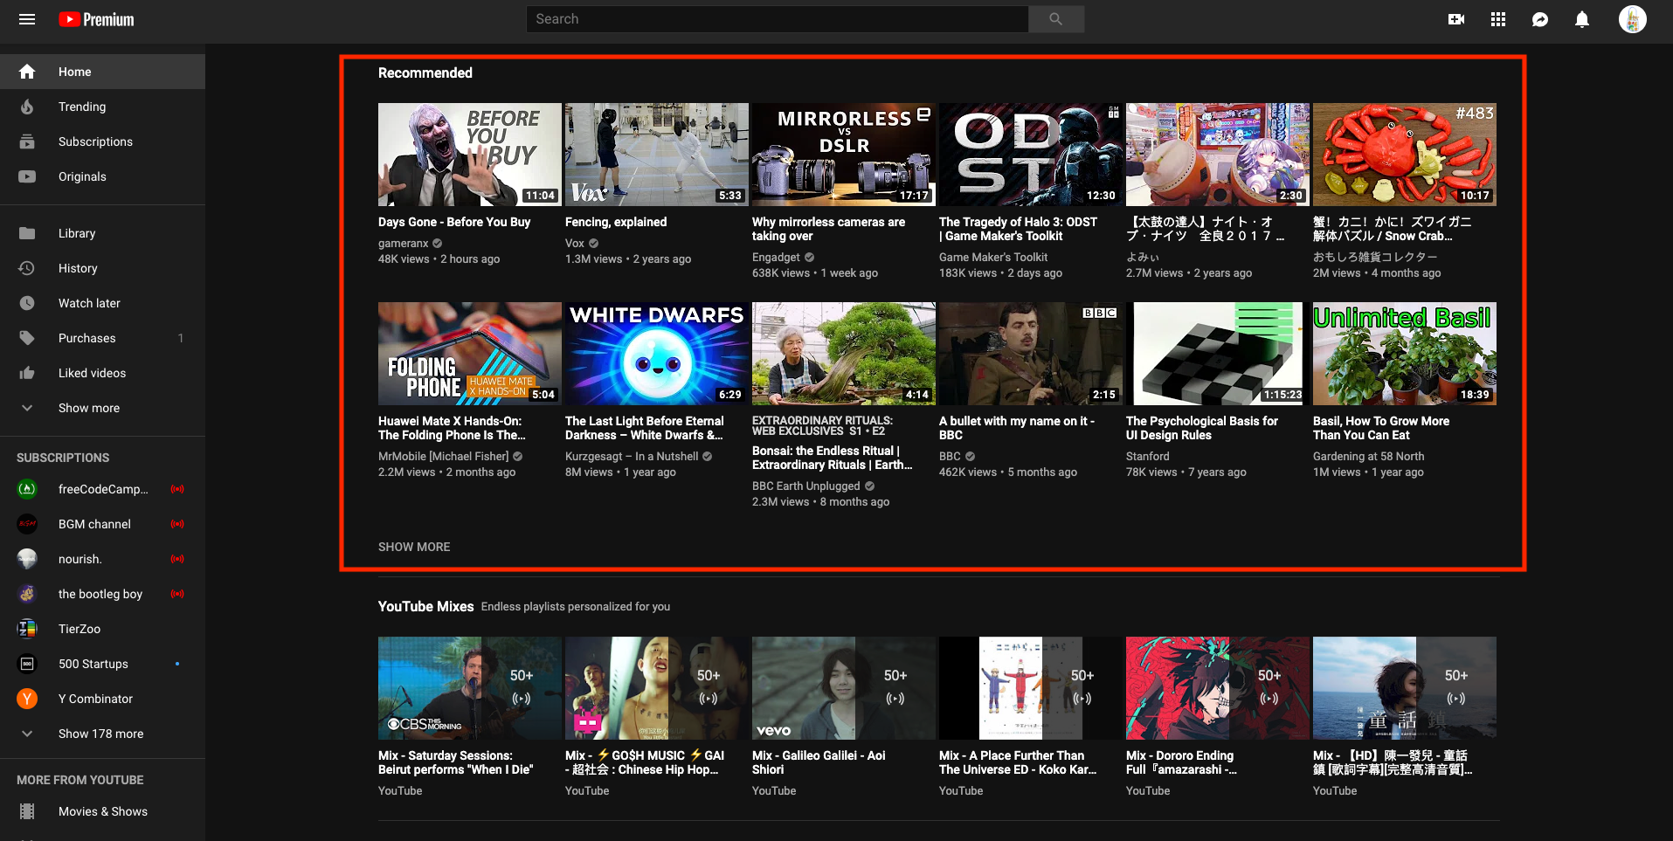1673x841 pixels.
Task: Play Days Gone - Before You Buy thumbnail
Action: click(x=470, y=155)
